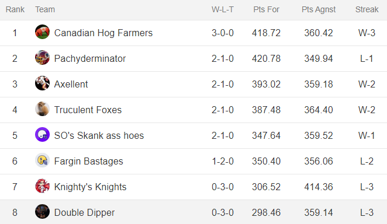Open the Knighty's Knights team link

[91, 187]
